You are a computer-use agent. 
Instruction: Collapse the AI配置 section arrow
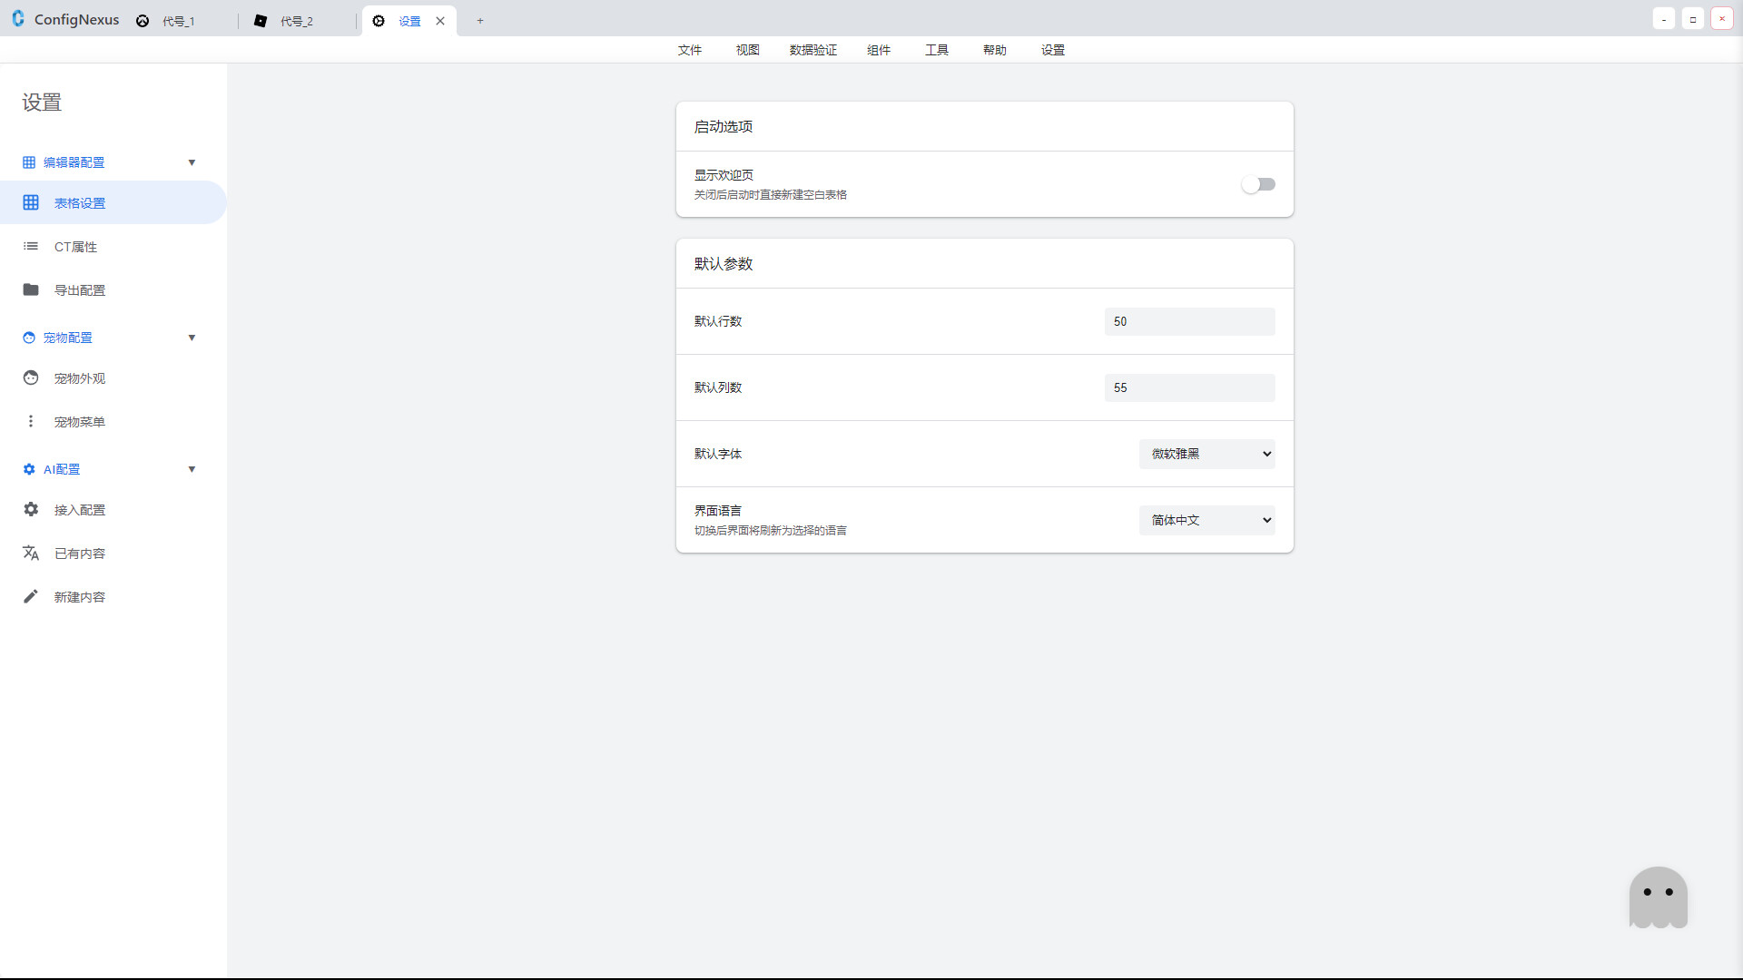point(192,469)
